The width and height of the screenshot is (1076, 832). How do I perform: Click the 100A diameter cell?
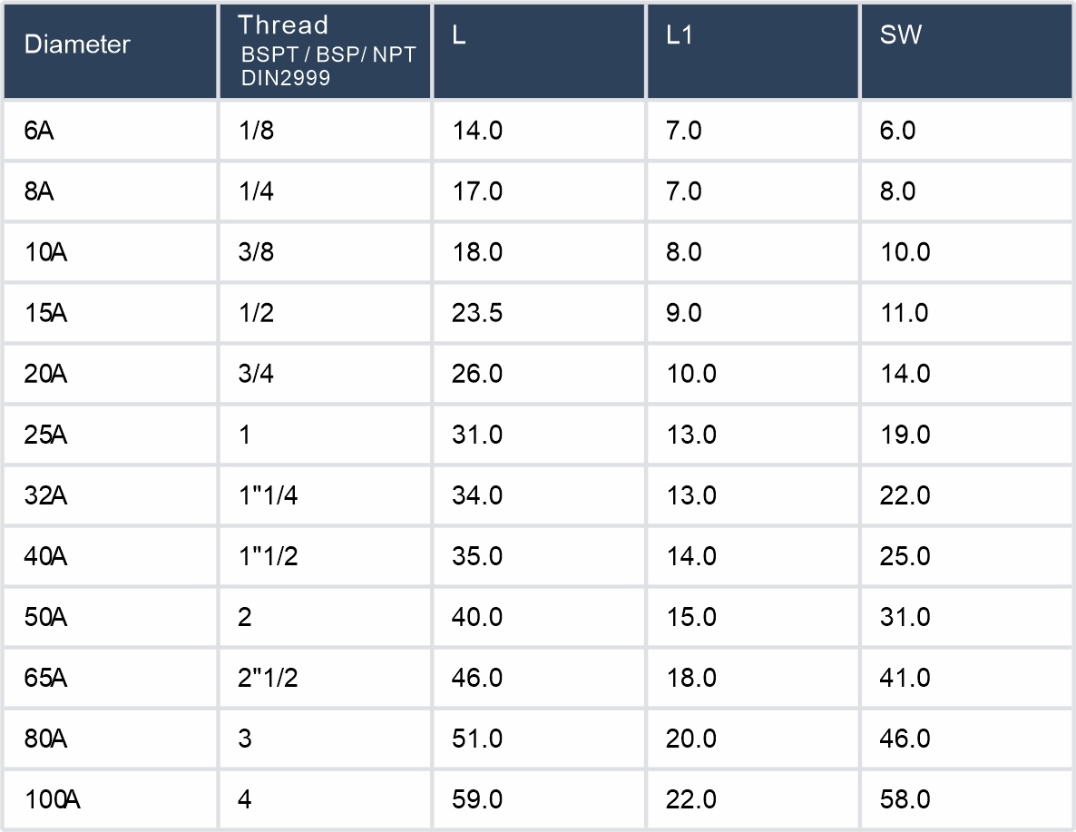click(54, 799)
